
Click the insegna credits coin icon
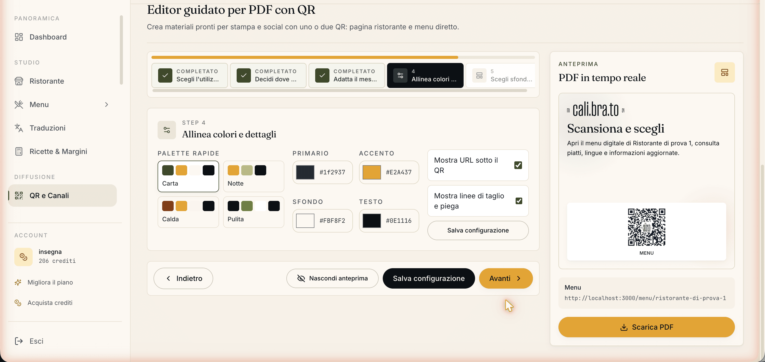tap(23, 256)
